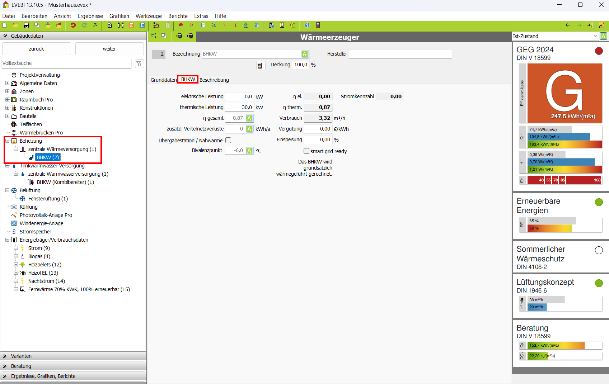Image resolution: width=609 pixels, height=384 pixels.
Task: Click the filter icon beside Volltextsuche
Action: click(x=139, y=63)
